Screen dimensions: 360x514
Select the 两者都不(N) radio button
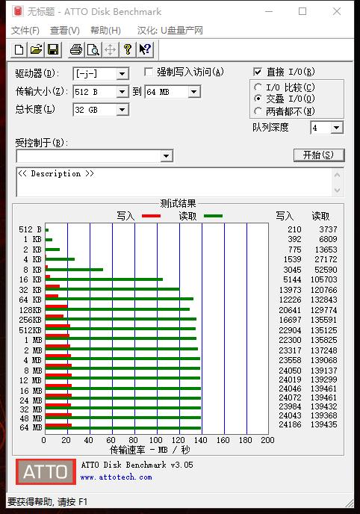coord(258,111)
